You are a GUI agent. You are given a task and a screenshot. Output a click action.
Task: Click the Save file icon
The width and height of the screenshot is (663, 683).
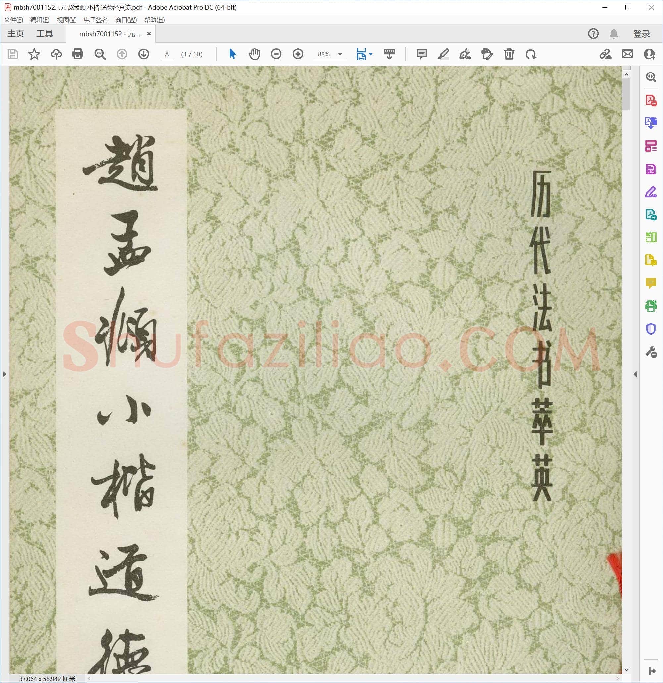click(13, 54)
